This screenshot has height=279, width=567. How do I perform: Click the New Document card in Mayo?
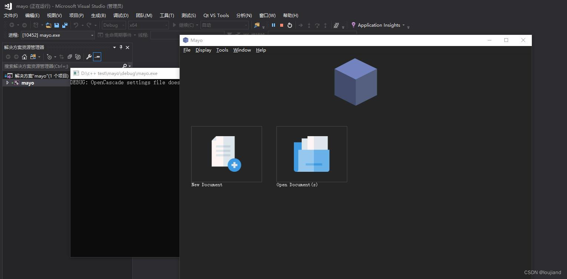click(x=226, y=154)
